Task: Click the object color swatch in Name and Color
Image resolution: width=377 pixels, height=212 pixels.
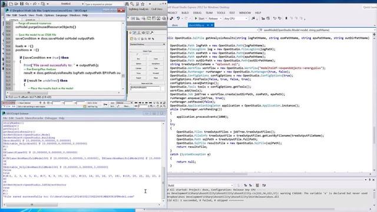Action: tap(163, 88)
